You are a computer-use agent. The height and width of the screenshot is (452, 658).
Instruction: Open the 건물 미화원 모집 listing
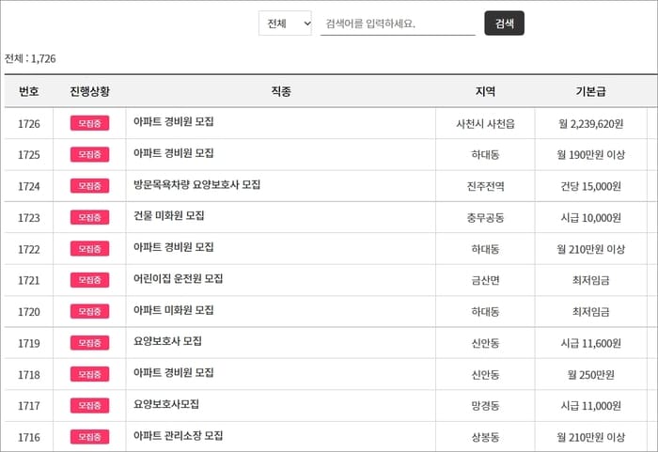[x=168, y=216]
